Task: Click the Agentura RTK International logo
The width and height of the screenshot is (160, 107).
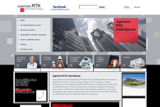Action: (x=30, y=8)
